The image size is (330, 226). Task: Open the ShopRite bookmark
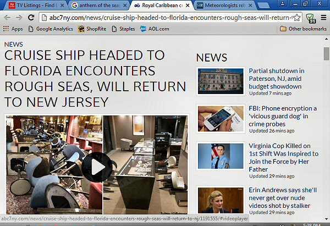pos(92,29)
